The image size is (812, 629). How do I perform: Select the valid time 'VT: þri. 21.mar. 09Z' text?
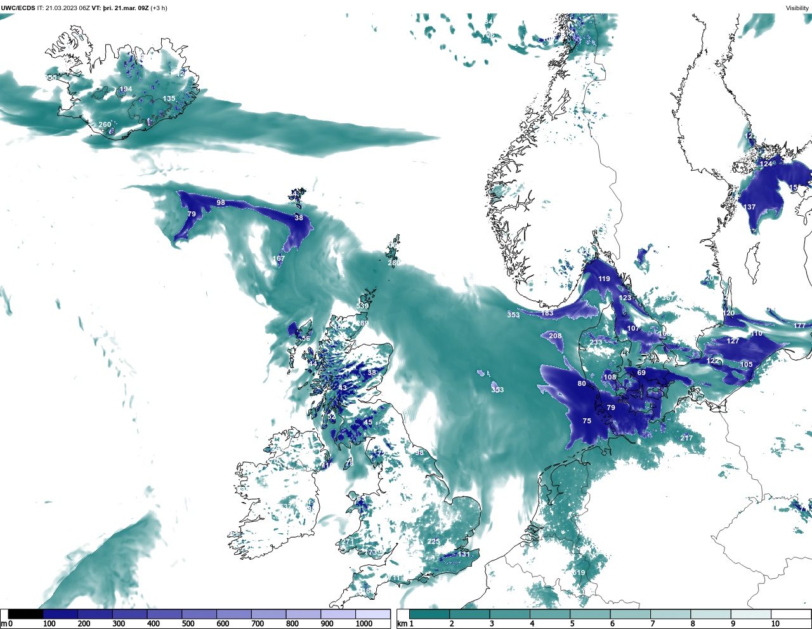coord(120,8)
